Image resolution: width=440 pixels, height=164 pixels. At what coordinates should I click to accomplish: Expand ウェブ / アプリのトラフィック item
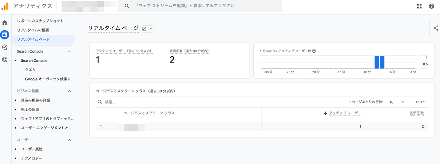click(16, 119)
